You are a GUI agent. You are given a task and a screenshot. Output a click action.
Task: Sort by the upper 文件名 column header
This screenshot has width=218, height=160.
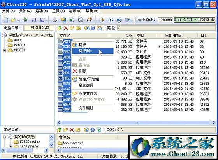[x=83, y=36]
